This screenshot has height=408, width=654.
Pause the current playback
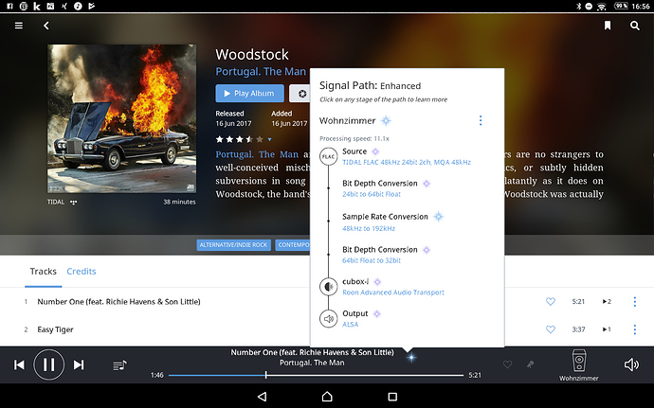[x=48, y=364]
